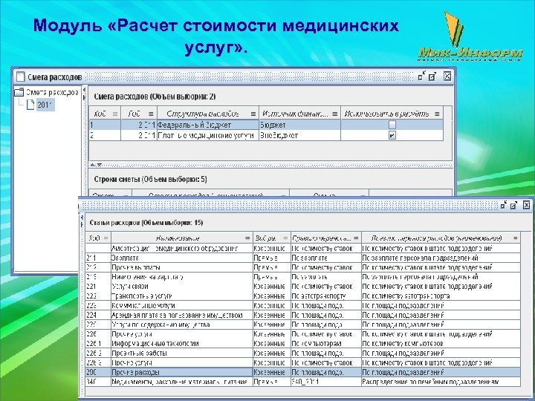Uncheck the checkbox for Платные медицинские услуги row
The height and width of the screenshot is (401, 535).
click(x=392, y=135)
